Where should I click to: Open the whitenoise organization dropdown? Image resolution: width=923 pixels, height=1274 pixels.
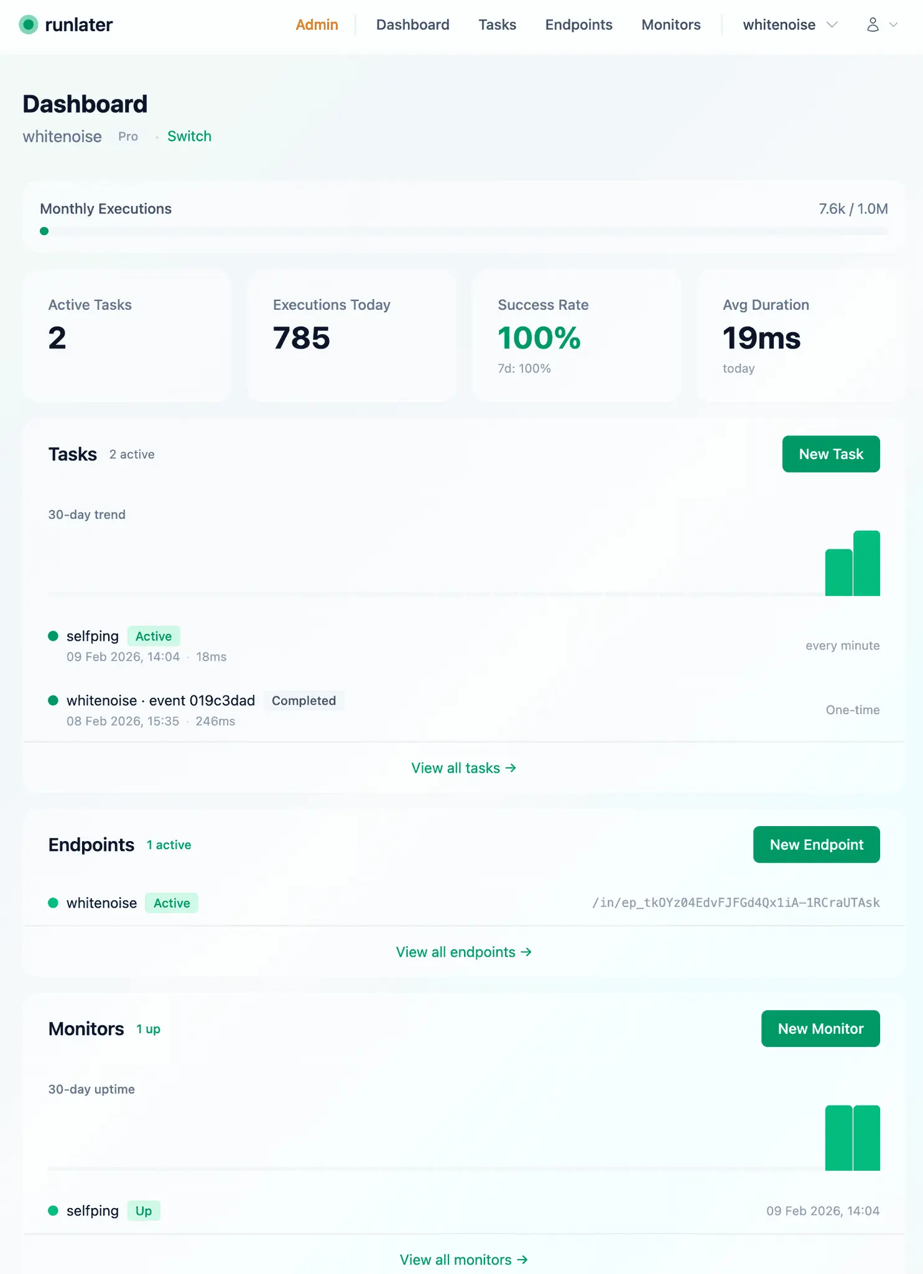(x=790, y=25)
